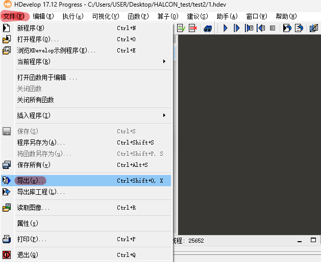Click the maximize button of the graphics window

(x=313, y=240)
